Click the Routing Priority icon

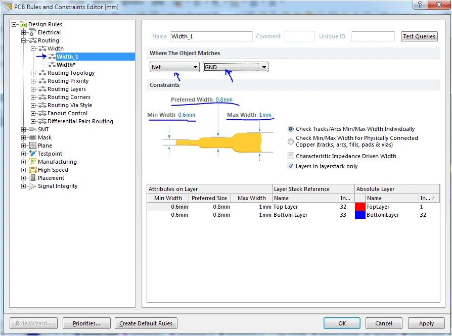pos(42,81)
